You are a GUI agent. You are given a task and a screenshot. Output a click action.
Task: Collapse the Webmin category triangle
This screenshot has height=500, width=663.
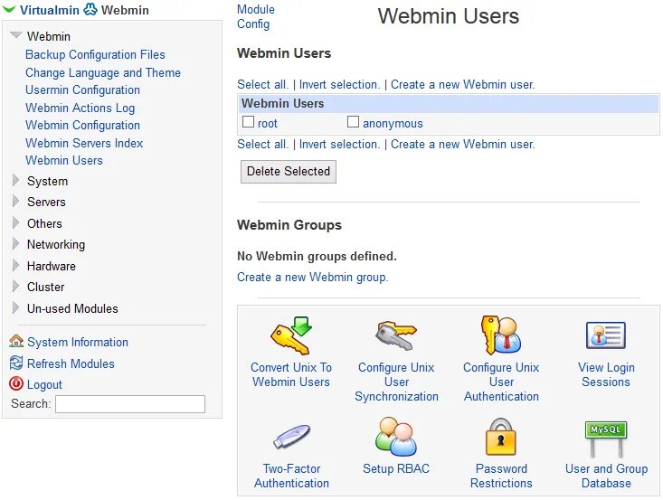coord(15,35)
